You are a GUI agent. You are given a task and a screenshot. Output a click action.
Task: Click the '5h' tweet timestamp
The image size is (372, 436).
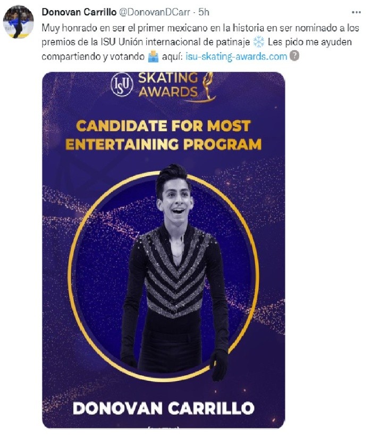pos(204,12)
